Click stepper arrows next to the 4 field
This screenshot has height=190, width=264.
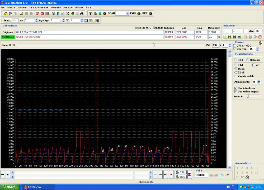(x=230, y=45)
